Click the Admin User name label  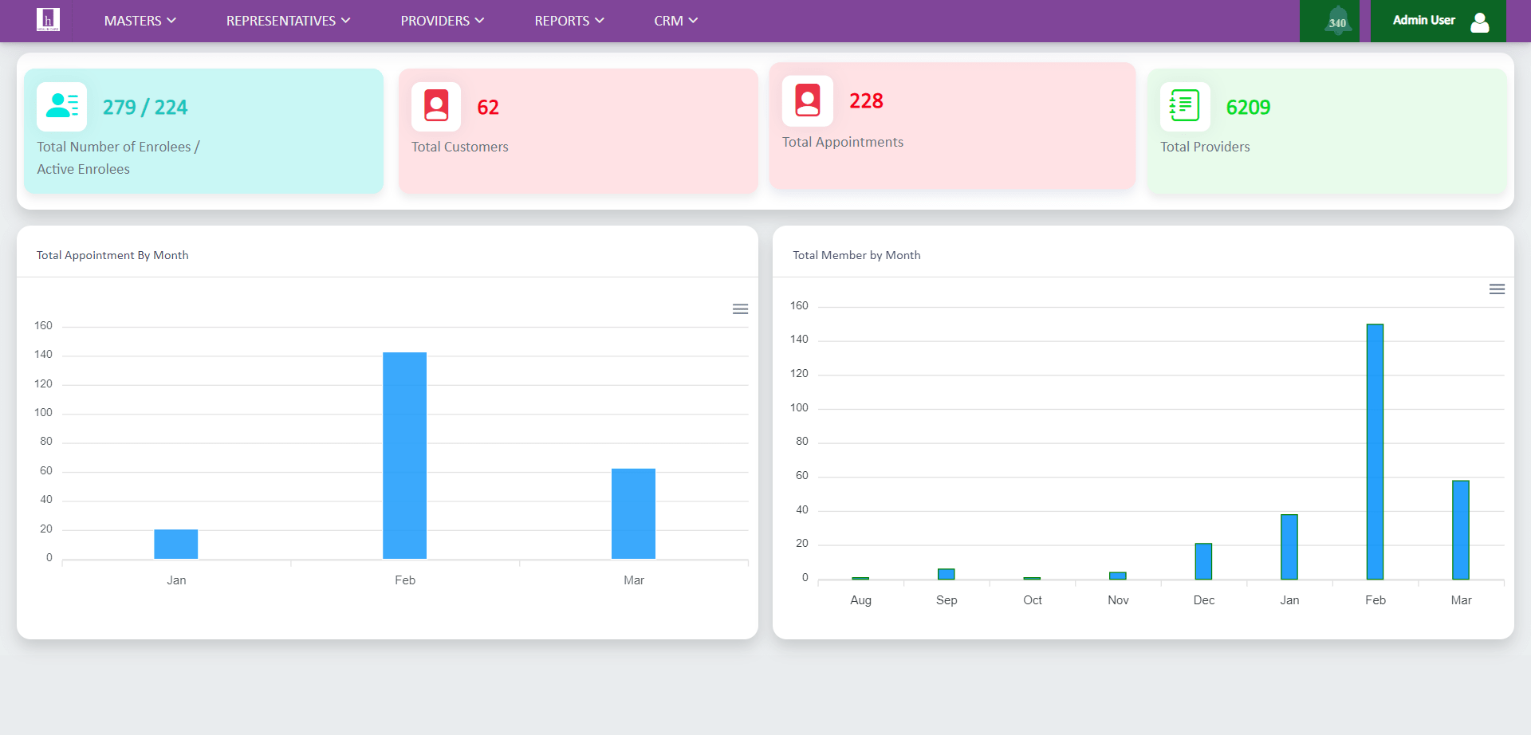1423,21
